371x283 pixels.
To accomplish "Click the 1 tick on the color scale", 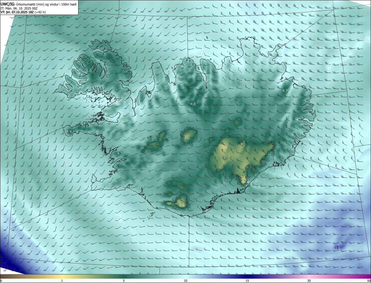I will [62, 281].
